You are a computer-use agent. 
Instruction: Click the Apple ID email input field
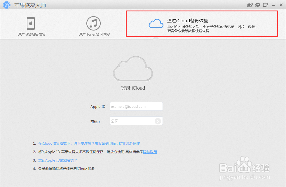[x=136, y=106]
